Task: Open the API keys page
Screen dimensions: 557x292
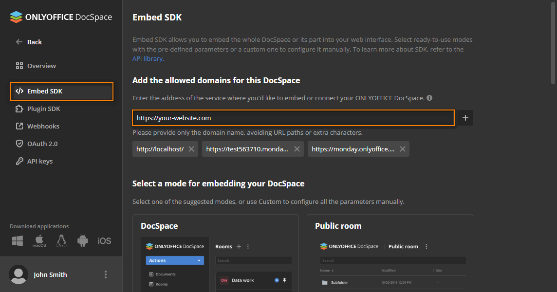Action: click(35, 161)
